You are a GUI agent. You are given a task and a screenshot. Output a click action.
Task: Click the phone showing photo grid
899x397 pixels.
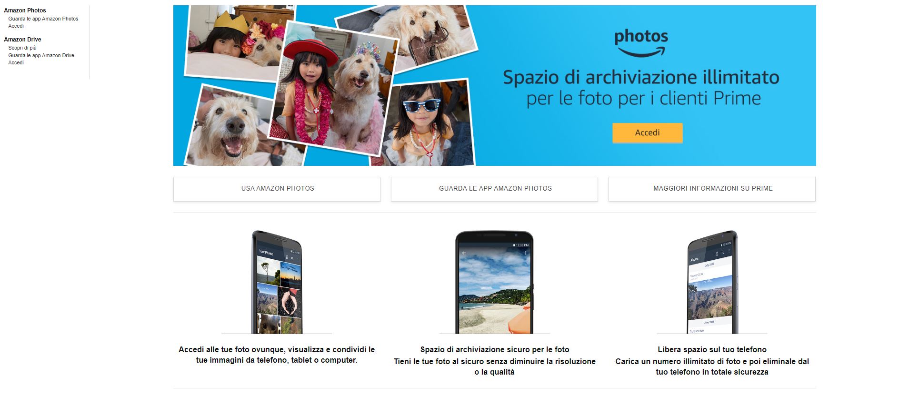(277, 282)
